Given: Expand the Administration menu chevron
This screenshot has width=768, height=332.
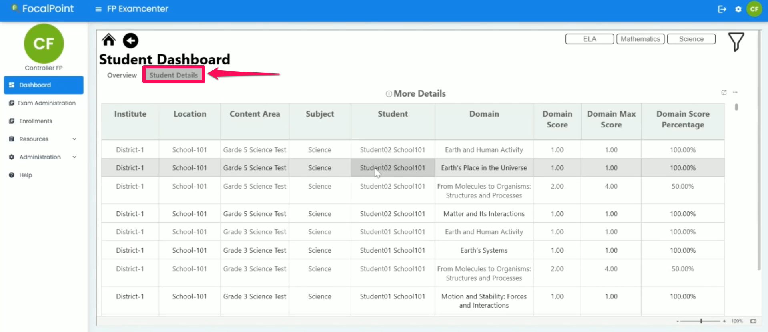Looking at the screenshot, I should click(x=74, y=157).
